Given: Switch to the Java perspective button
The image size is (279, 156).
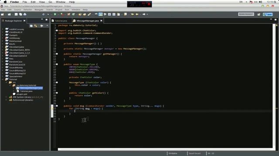Looking at the screenshot, I should pyautogui.click(x=268, y=14).
